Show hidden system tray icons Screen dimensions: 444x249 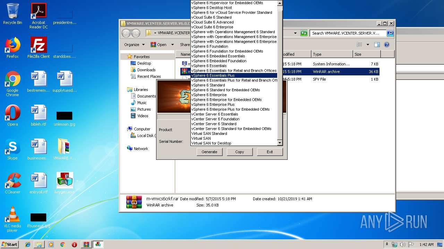click(387, 245)
